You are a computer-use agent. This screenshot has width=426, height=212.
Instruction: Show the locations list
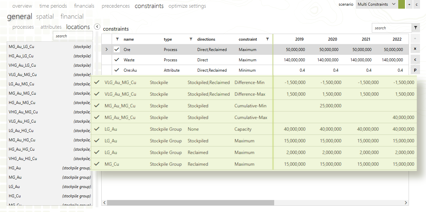78,27
